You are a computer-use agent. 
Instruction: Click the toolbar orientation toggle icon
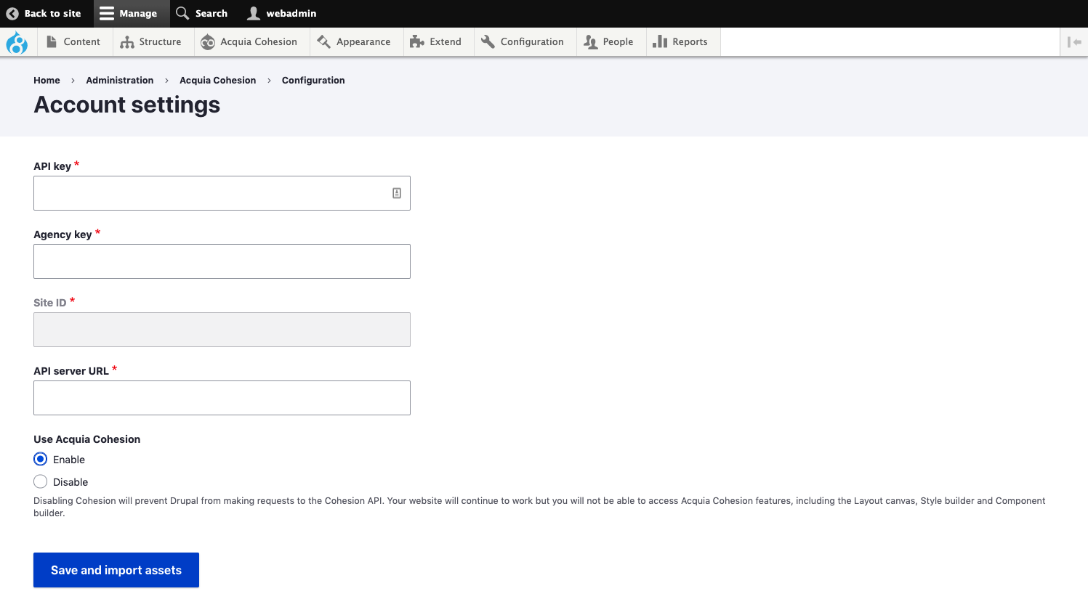pyautogui.click(x=1074, y=42)
